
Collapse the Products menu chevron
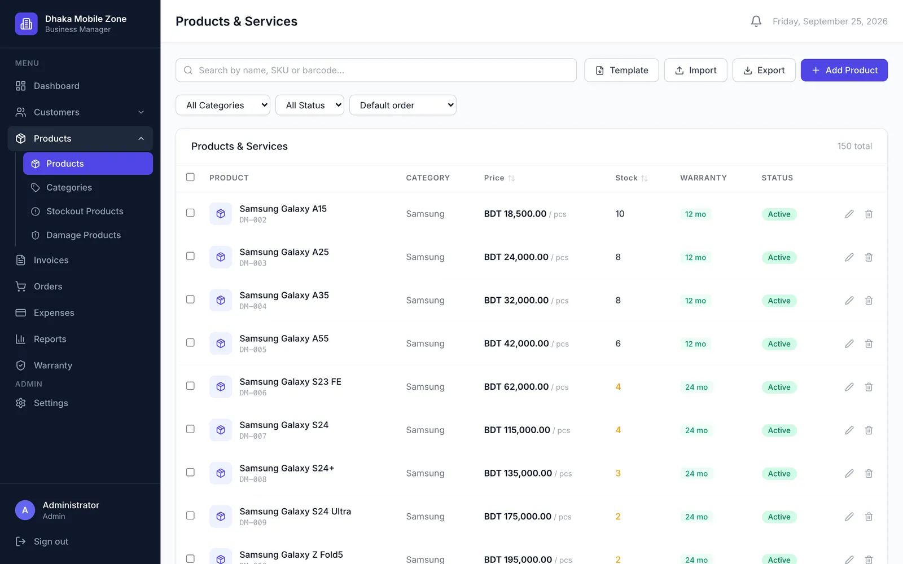(141, 139)
